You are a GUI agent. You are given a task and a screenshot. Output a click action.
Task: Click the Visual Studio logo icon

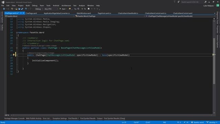[3, 2]
